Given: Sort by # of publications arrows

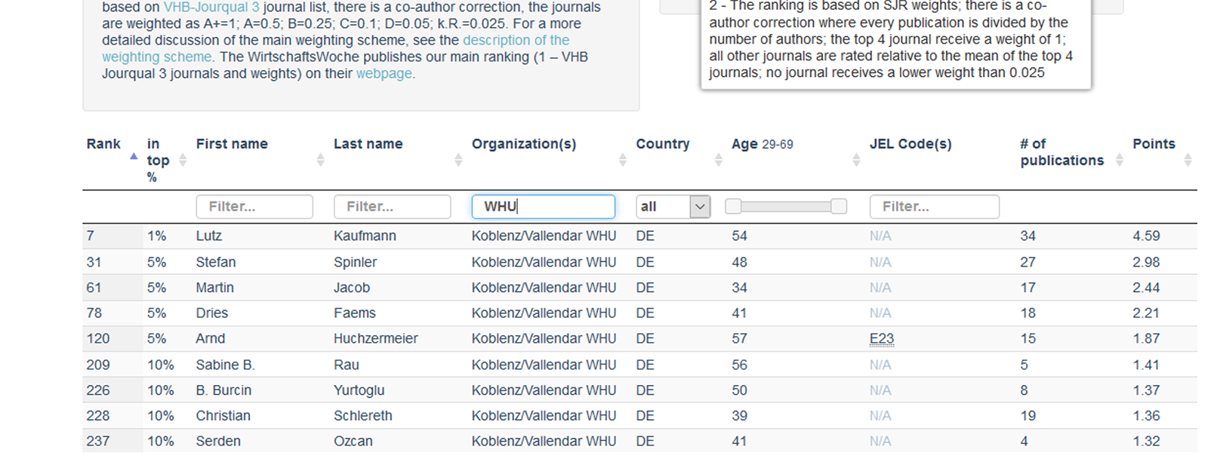Looking at the screenshot, I should coord(1120,160).
